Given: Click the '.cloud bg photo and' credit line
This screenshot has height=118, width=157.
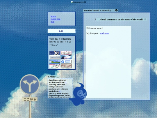Looking at the screenshot, I should (x=57, y=84).
